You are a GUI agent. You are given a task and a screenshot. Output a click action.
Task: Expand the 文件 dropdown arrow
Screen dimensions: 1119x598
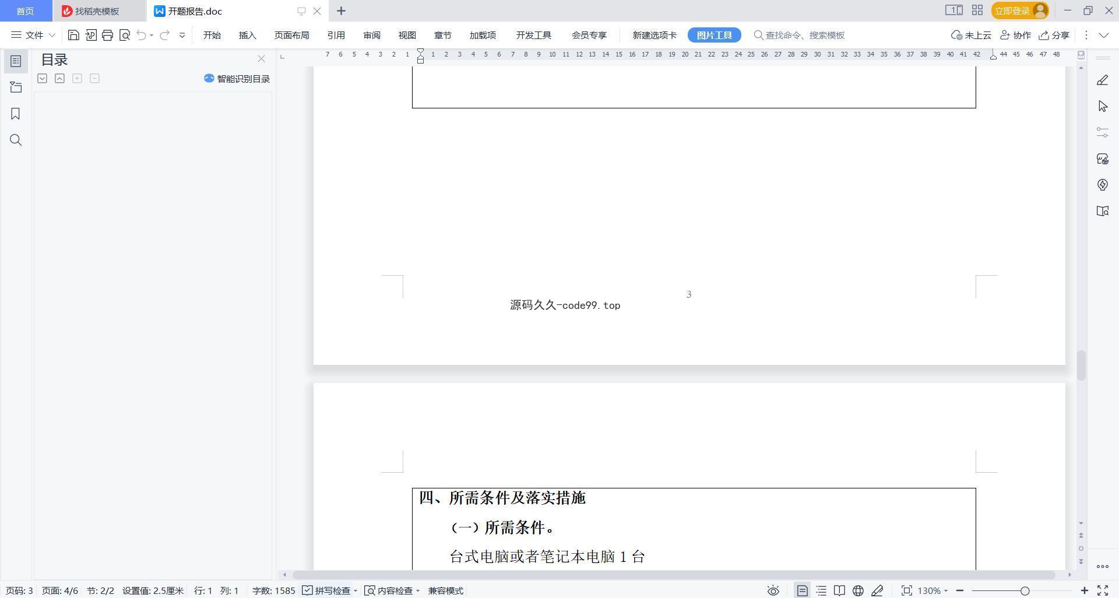coord(51,35)
